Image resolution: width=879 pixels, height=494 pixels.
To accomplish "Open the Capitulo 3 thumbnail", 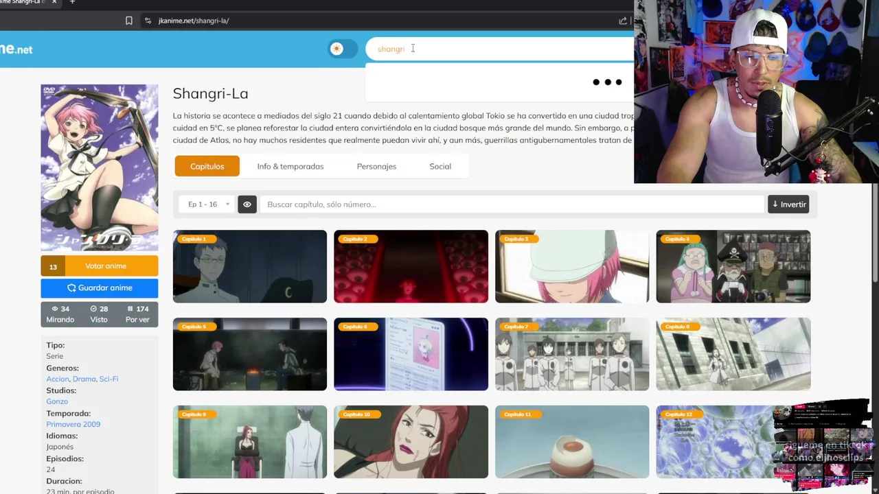I will click(x=572, y=266).
